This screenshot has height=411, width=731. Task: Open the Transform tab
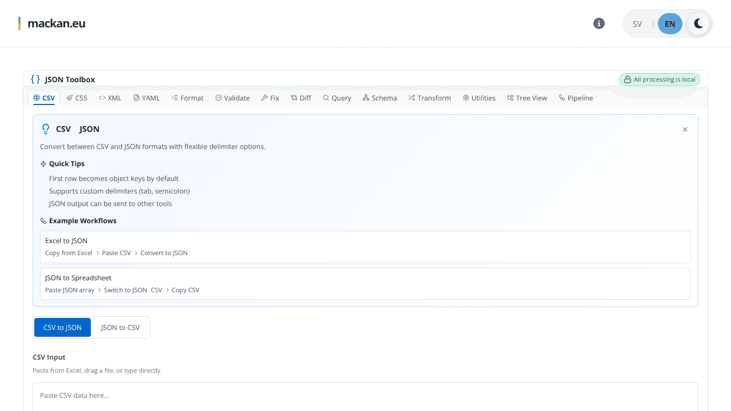click(x=429, y=98)
